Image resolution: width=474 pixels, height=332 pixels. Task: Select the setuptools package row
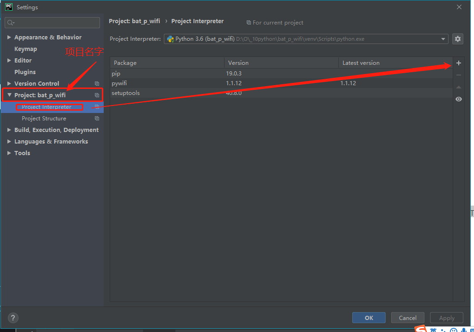point(281,93)
